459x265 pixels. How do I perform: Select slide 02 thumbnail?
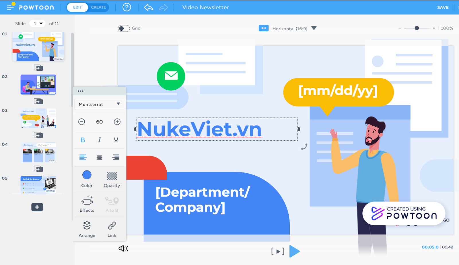coord(38,85)
